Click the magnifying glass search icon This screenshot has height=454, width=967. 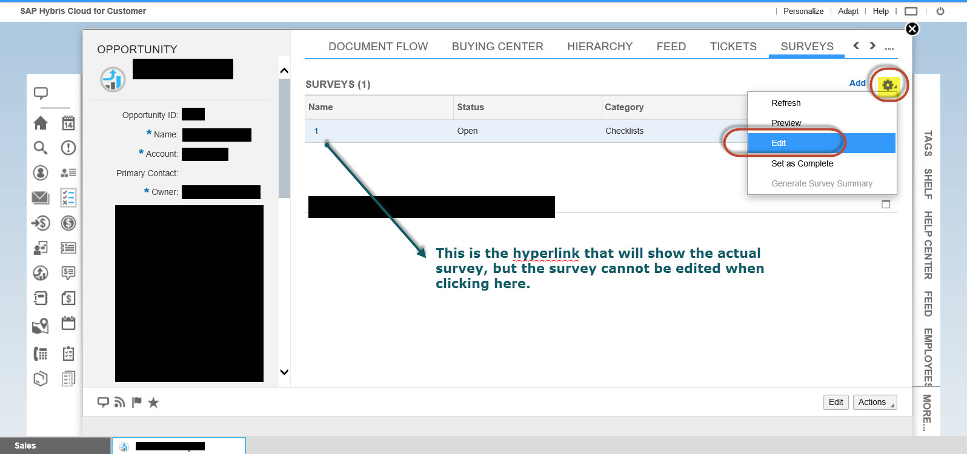[41, 148]
